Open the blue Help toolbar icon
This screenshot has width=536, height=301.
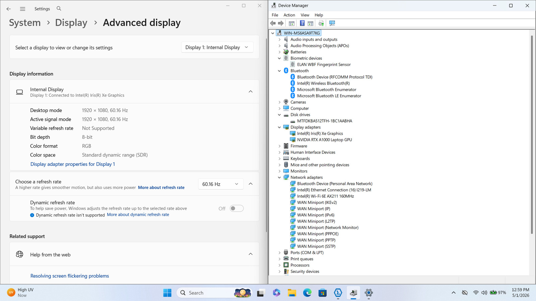click(302, 23)
